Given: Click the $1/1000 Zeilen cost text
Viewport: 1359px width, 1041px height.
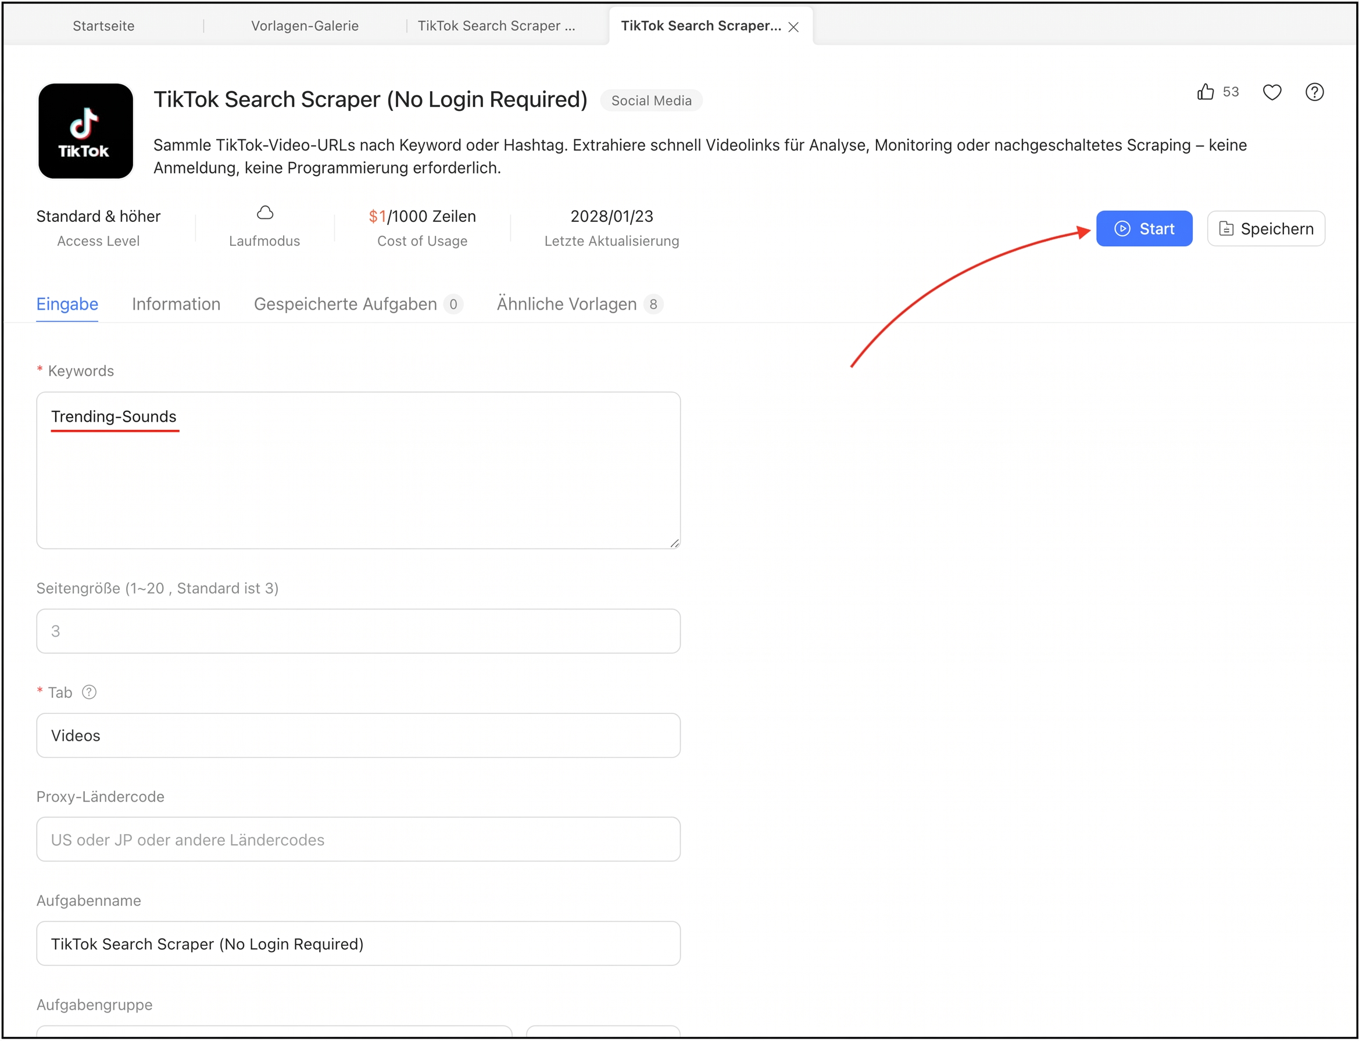Looking at the screenshot, I should click(422, 216).
